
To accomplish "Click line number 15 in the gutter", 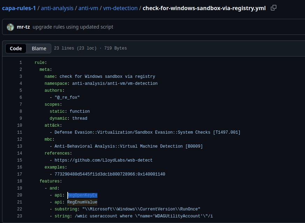I will coord(20,160).
